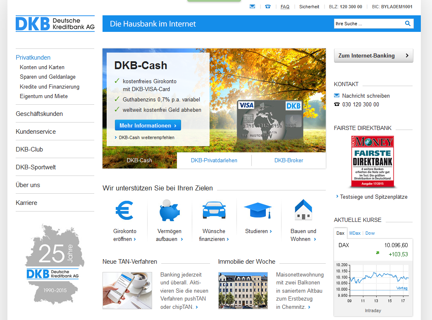Click the house Bauen und Wohnen icon
Viewport: 432px width, 320px height.
click(x=303, y=209)
